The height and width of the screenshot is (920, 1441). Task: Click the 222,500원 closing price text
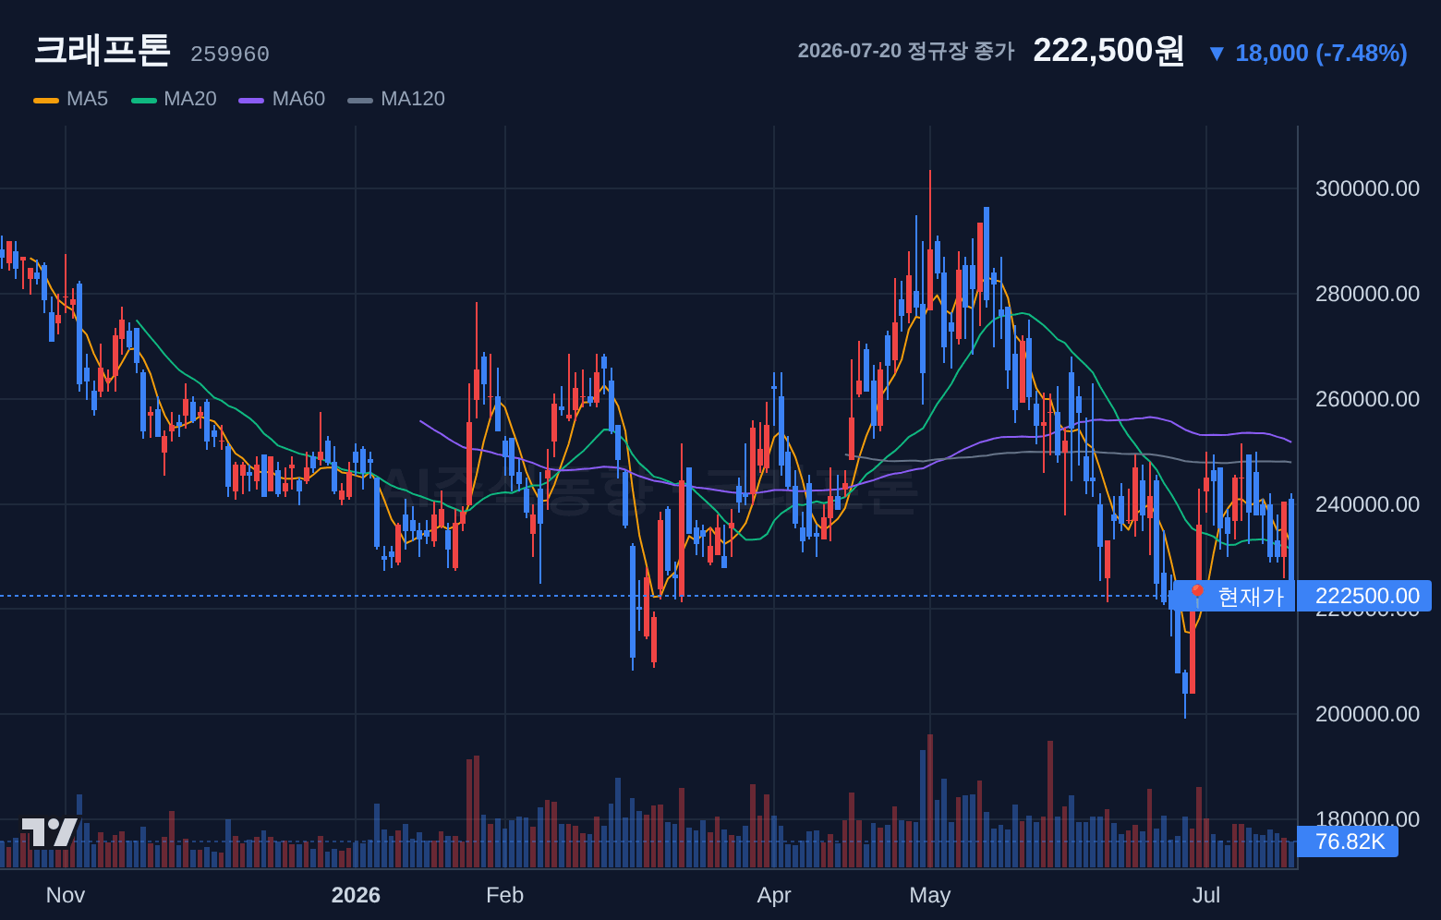(x=1108, y=51)
